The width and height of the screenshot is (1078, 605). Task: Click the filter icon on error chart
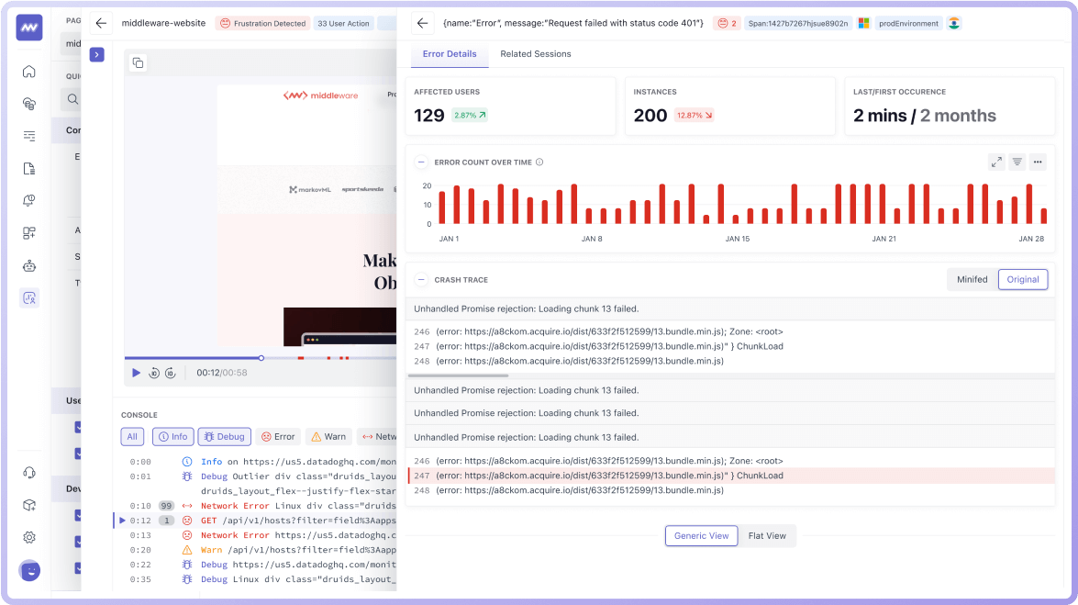coord(1017,162)
